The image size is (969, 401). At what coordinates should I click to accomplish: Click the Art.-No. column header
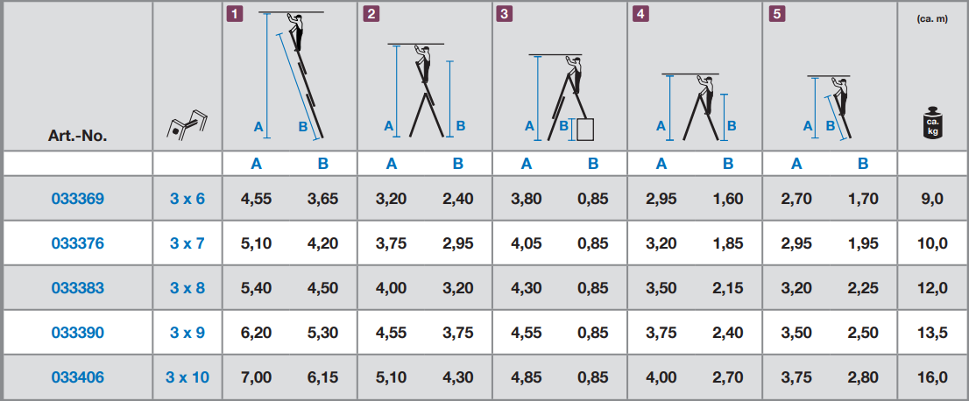78,136
